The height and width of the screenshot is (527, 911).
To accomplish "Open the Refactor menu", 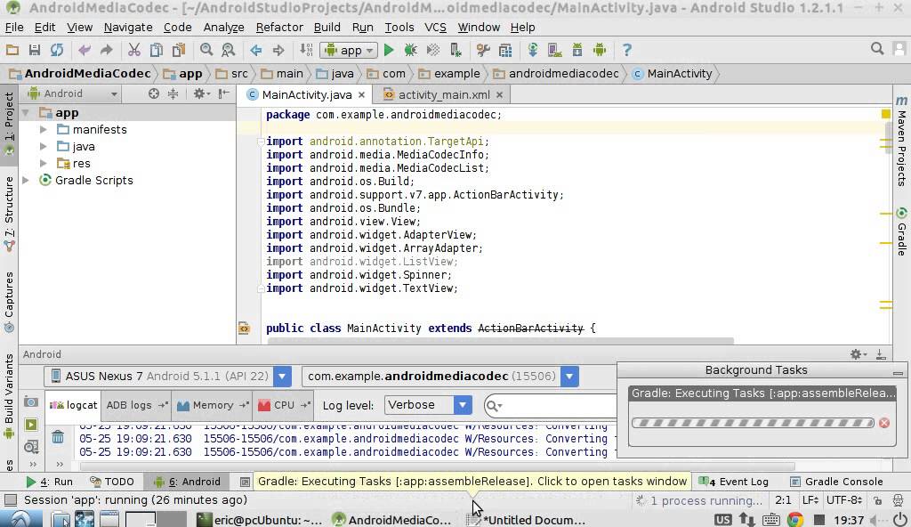I will (x=279, y=28).
